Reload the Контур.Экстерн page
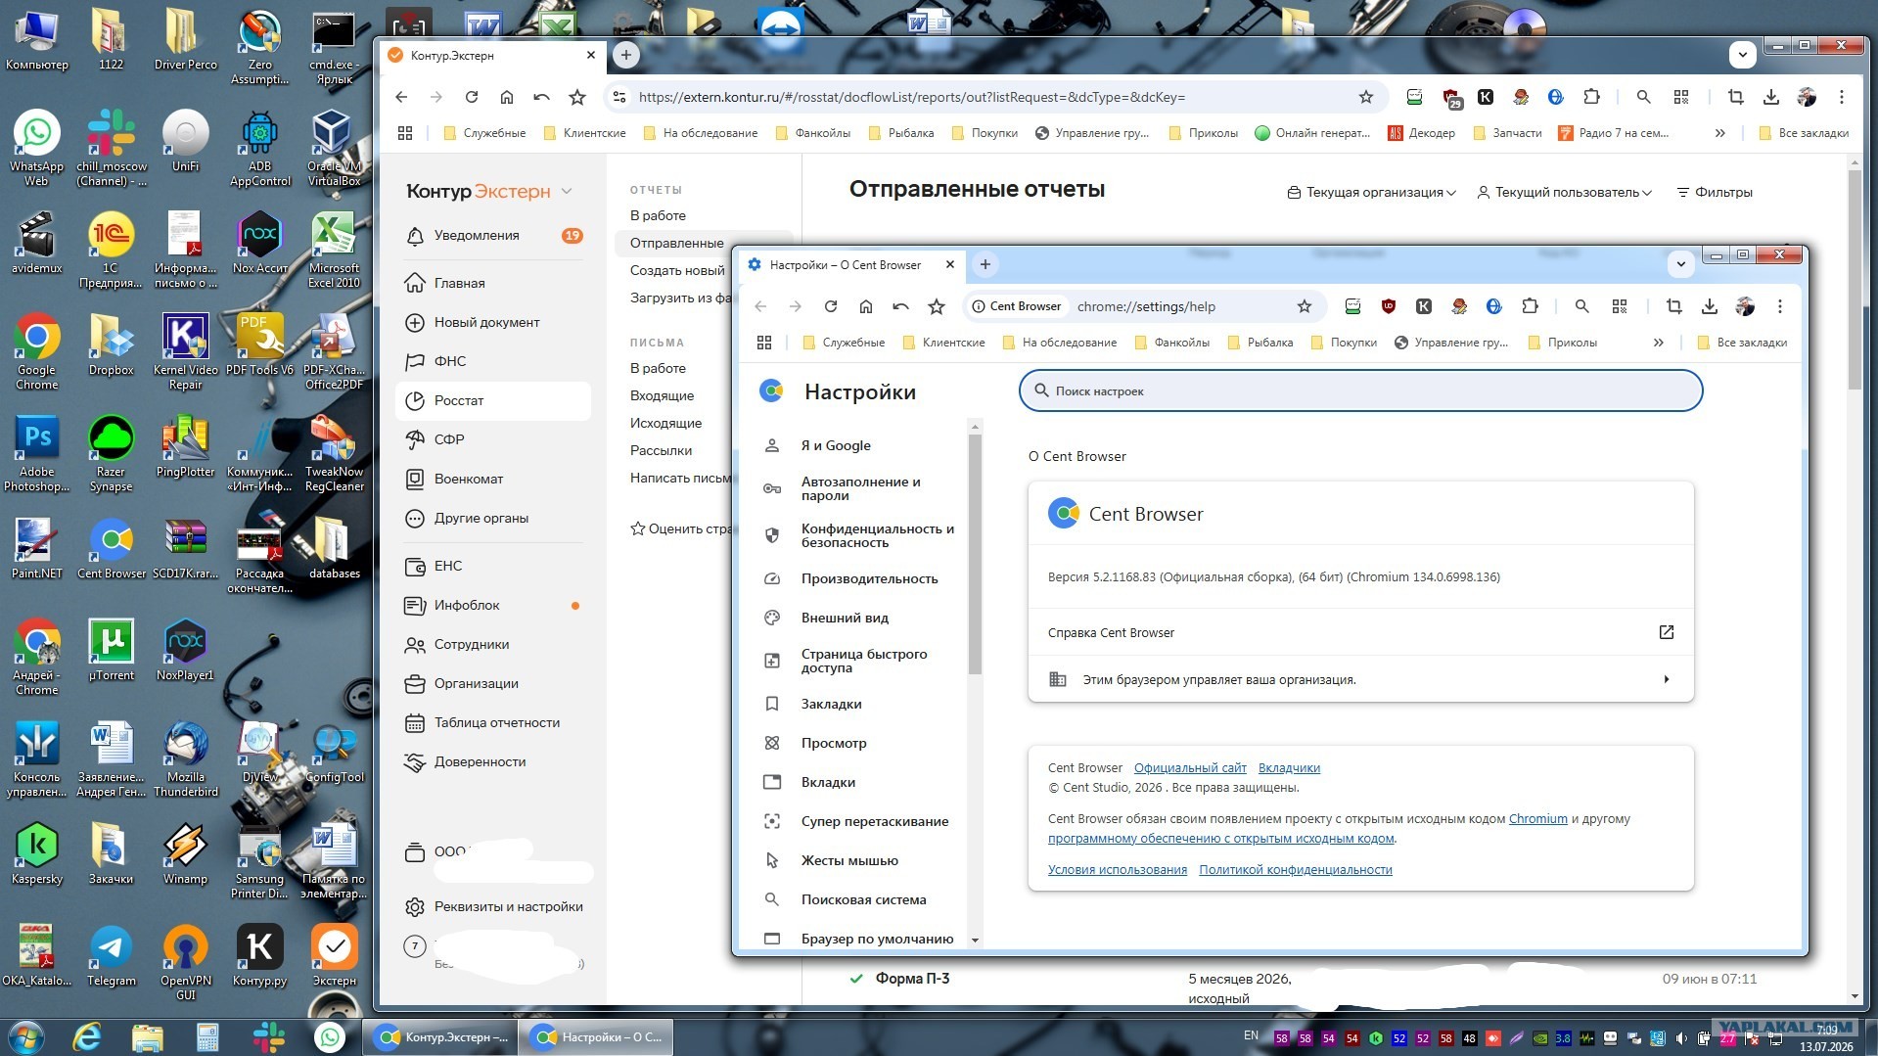The image size is (1878, 1056). coord(472,97)
